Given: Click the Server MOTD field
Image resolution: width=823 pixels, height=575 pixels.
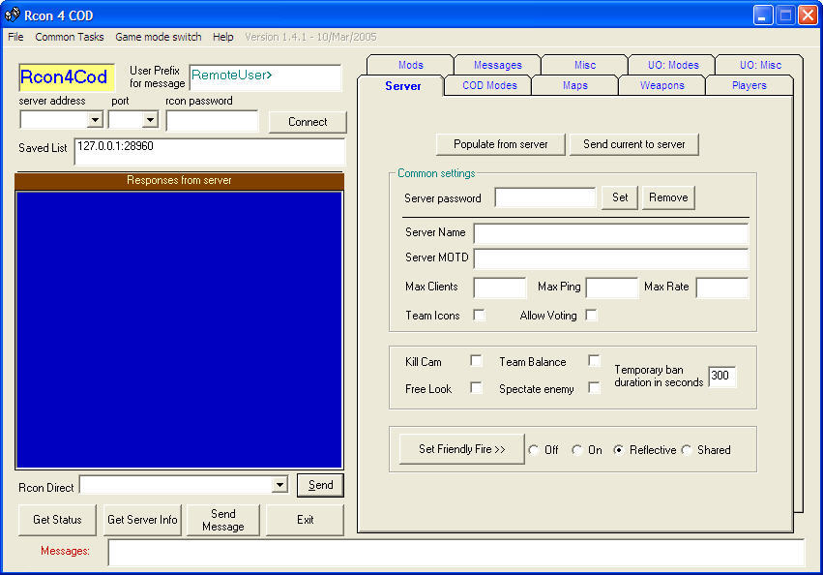Looking at the screenshot, I should [611, 258].
